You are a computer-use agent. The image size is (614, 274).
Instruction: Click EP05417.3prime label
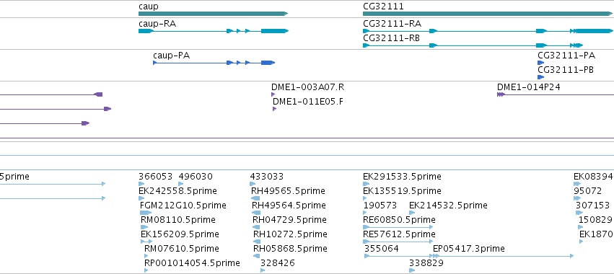pos(469,249)
